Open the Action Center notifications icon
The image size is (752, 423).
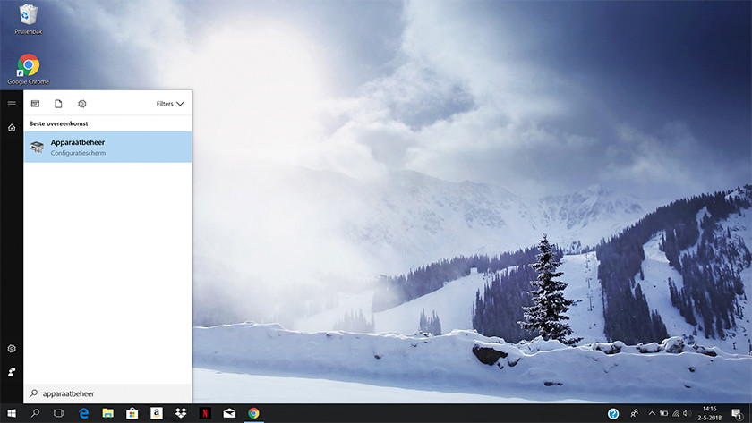737,413
